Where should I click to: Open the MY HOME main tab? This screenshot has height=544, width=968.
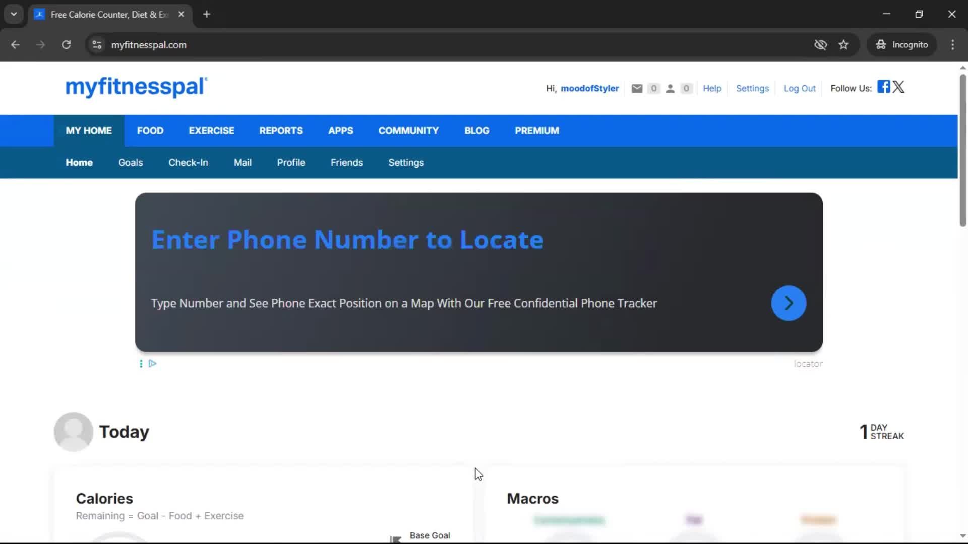89,130
